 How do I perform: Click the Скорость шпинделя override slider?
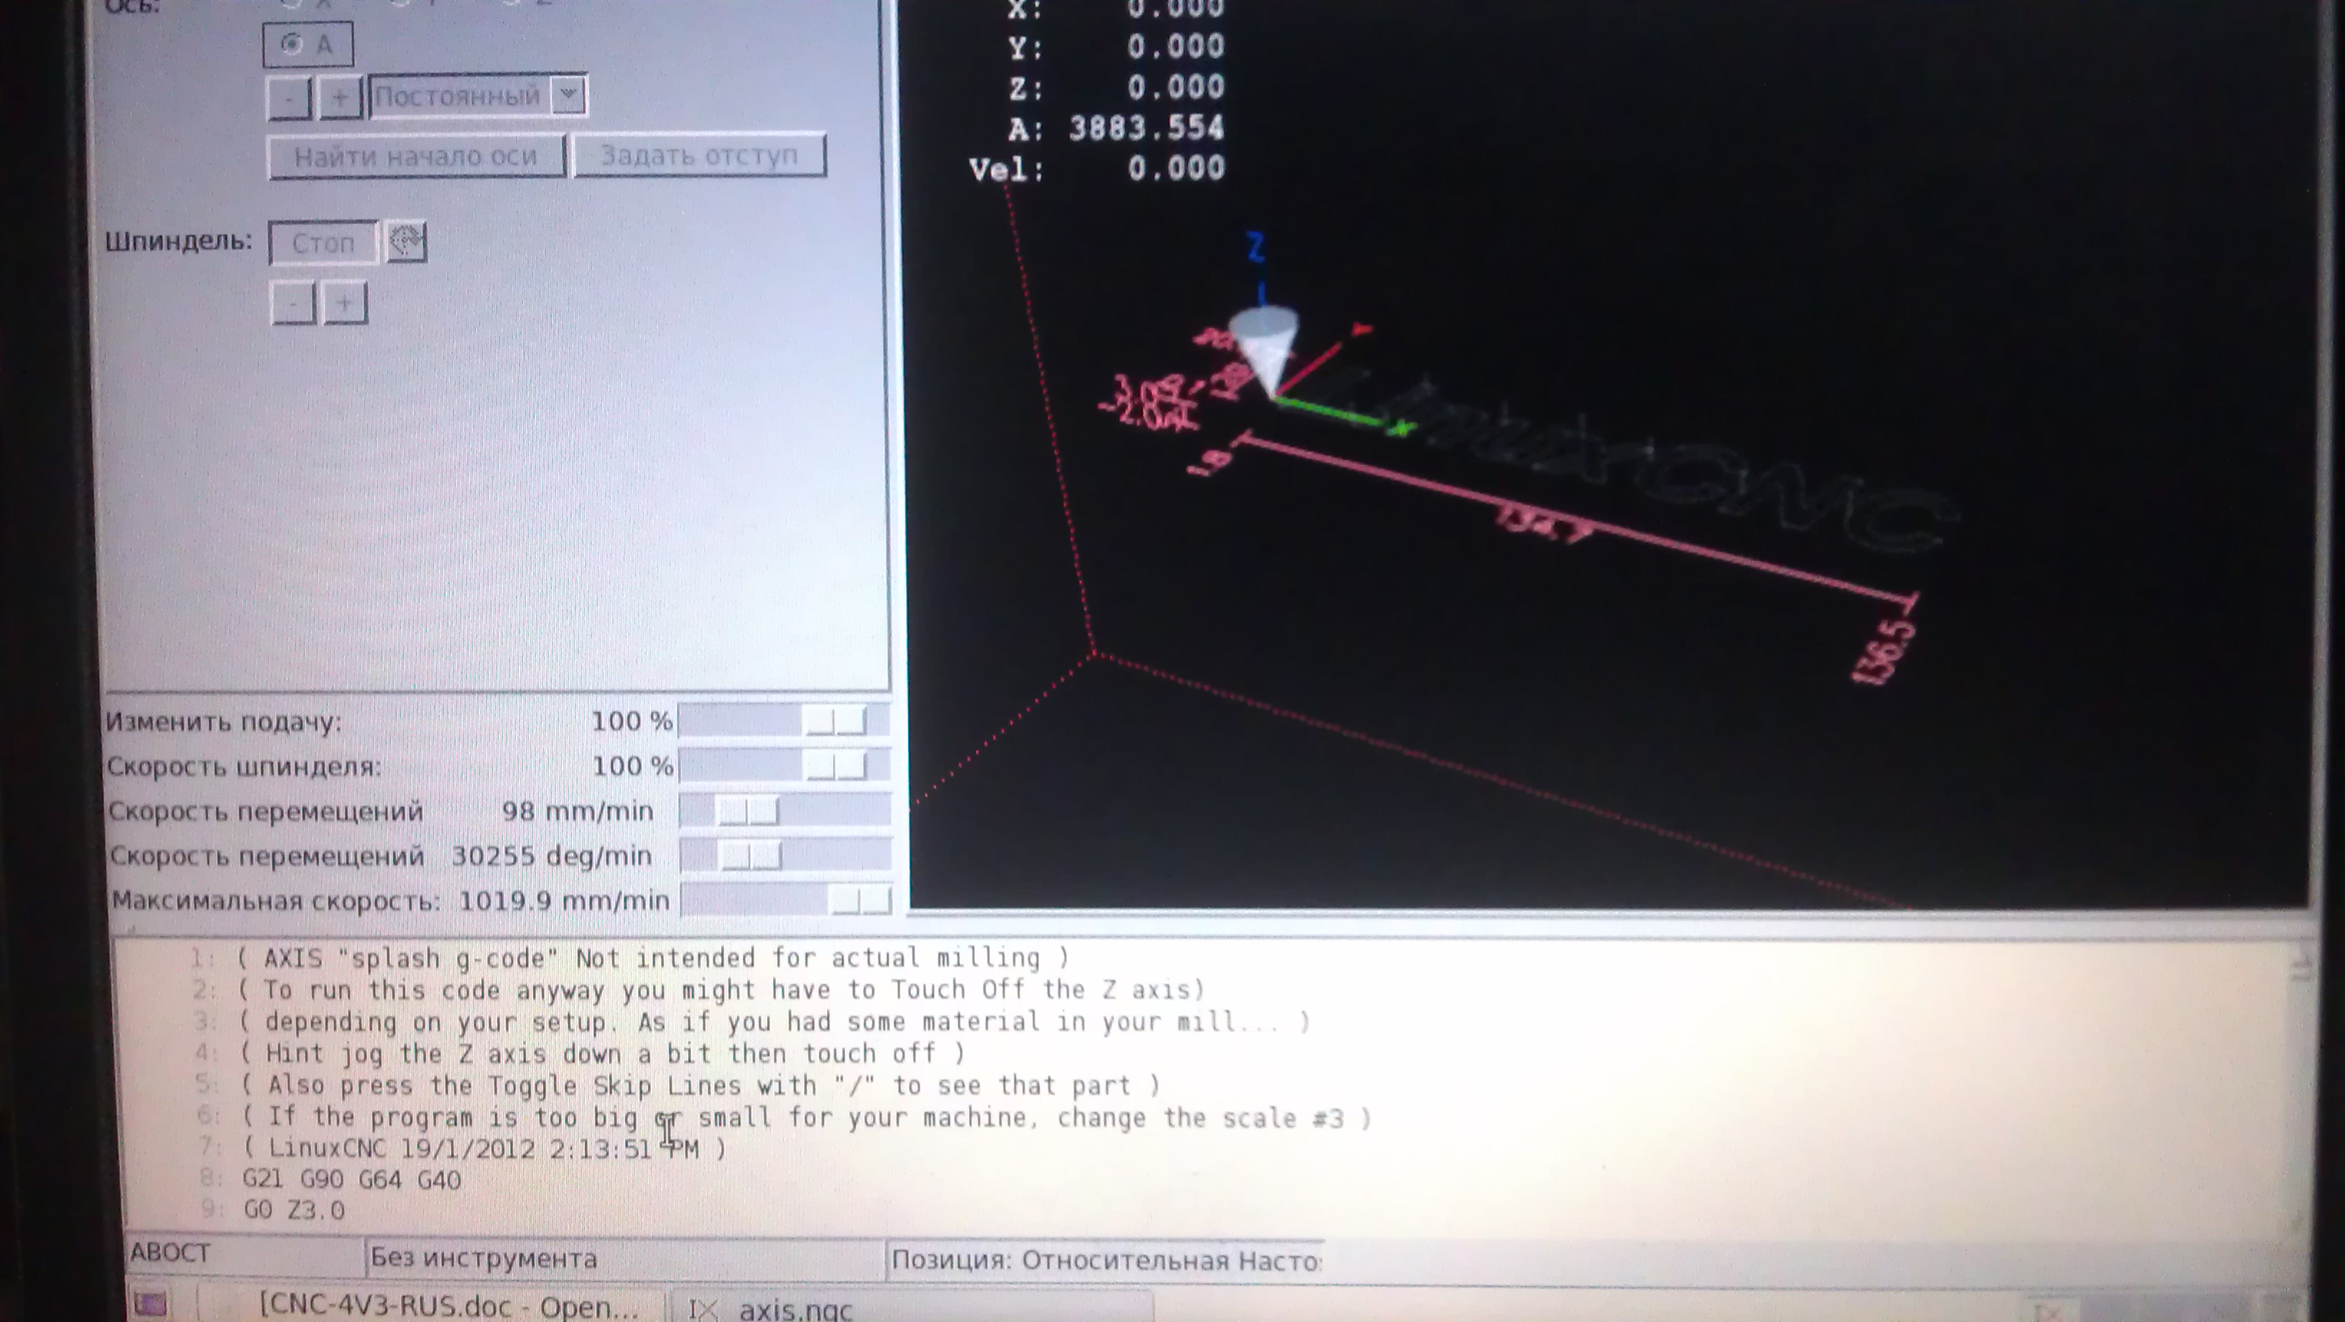point(836,766)
